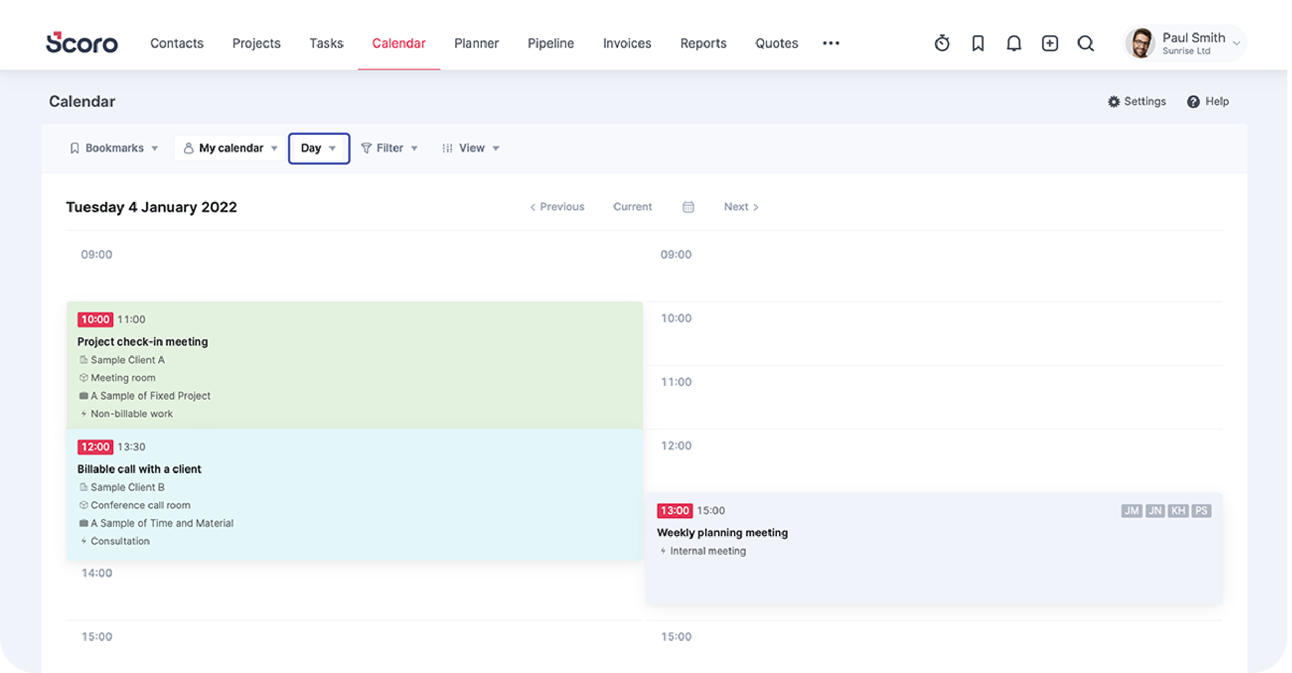Click the JM attendee badge
Viewport: 1292px width, 673px height.
pyautogui.click(x=1131, y=511)
